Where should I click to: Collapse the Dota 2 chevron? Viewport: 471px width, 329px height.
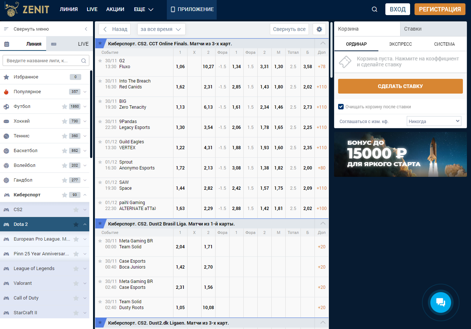85,224
